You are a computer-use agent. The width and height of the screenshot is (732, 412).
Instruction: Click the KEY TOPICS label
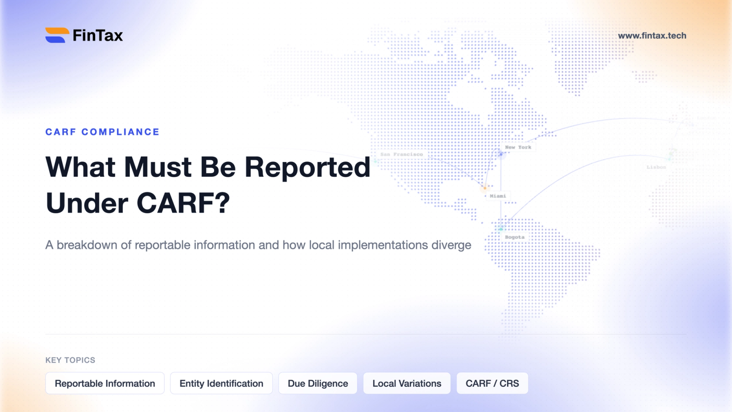coord(70,360)
